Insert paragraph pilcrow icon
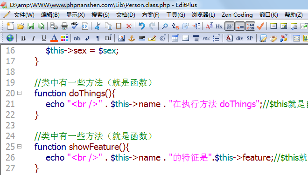The height and width of the screenshot is (175, 308). coord(98,38)
